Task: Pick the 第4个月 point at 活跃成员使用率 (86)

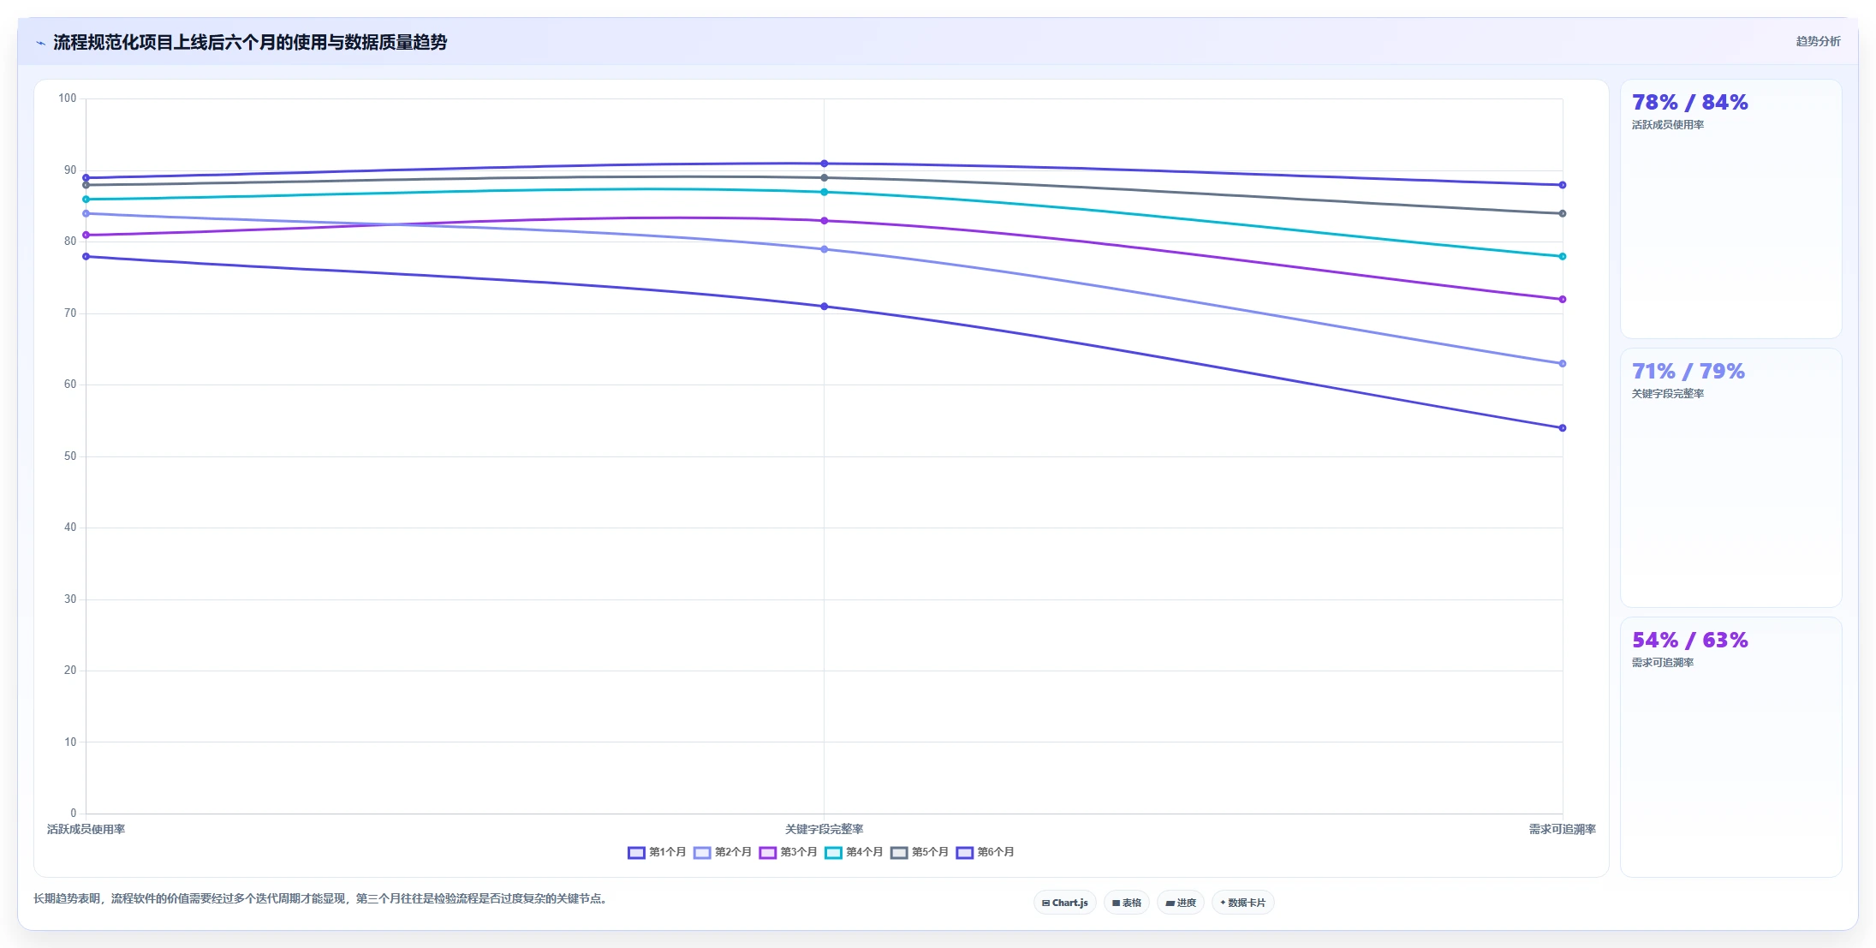Action: (x=86, y=200)
